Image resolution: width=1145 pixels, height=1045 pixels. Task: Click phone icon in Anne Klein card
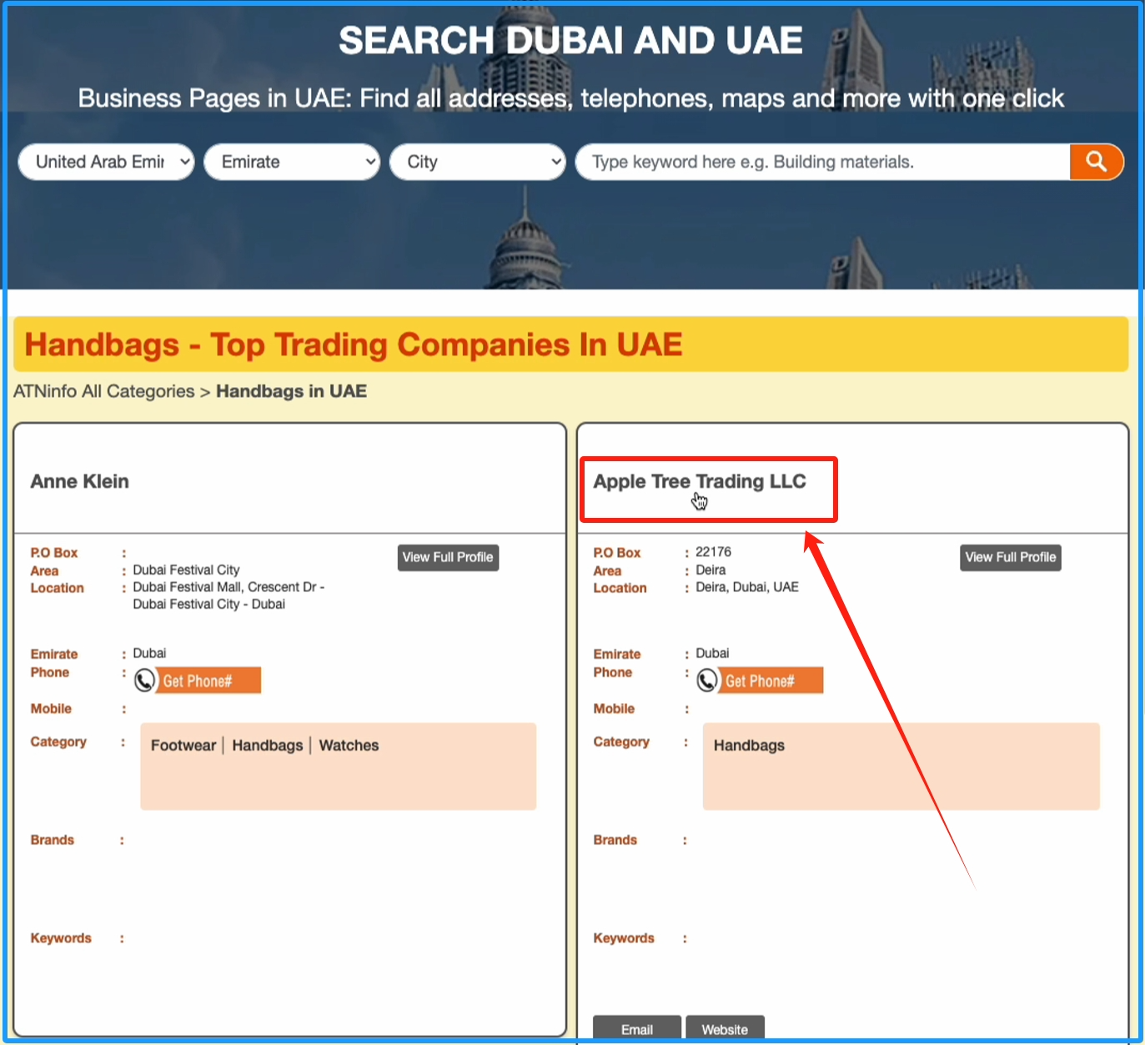145,681
